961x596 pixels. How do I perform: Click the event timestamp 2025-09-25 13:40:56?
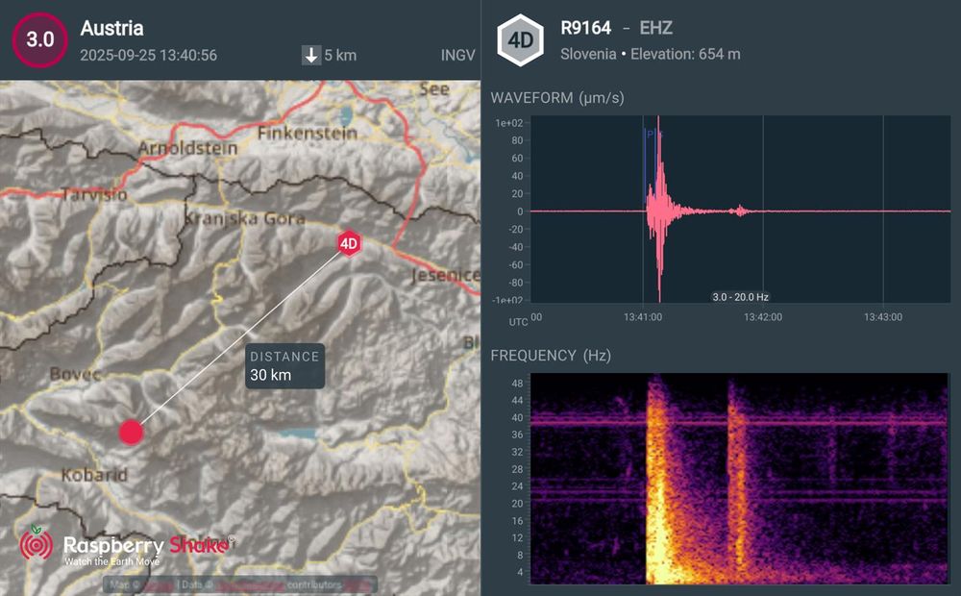pos(148,55)
